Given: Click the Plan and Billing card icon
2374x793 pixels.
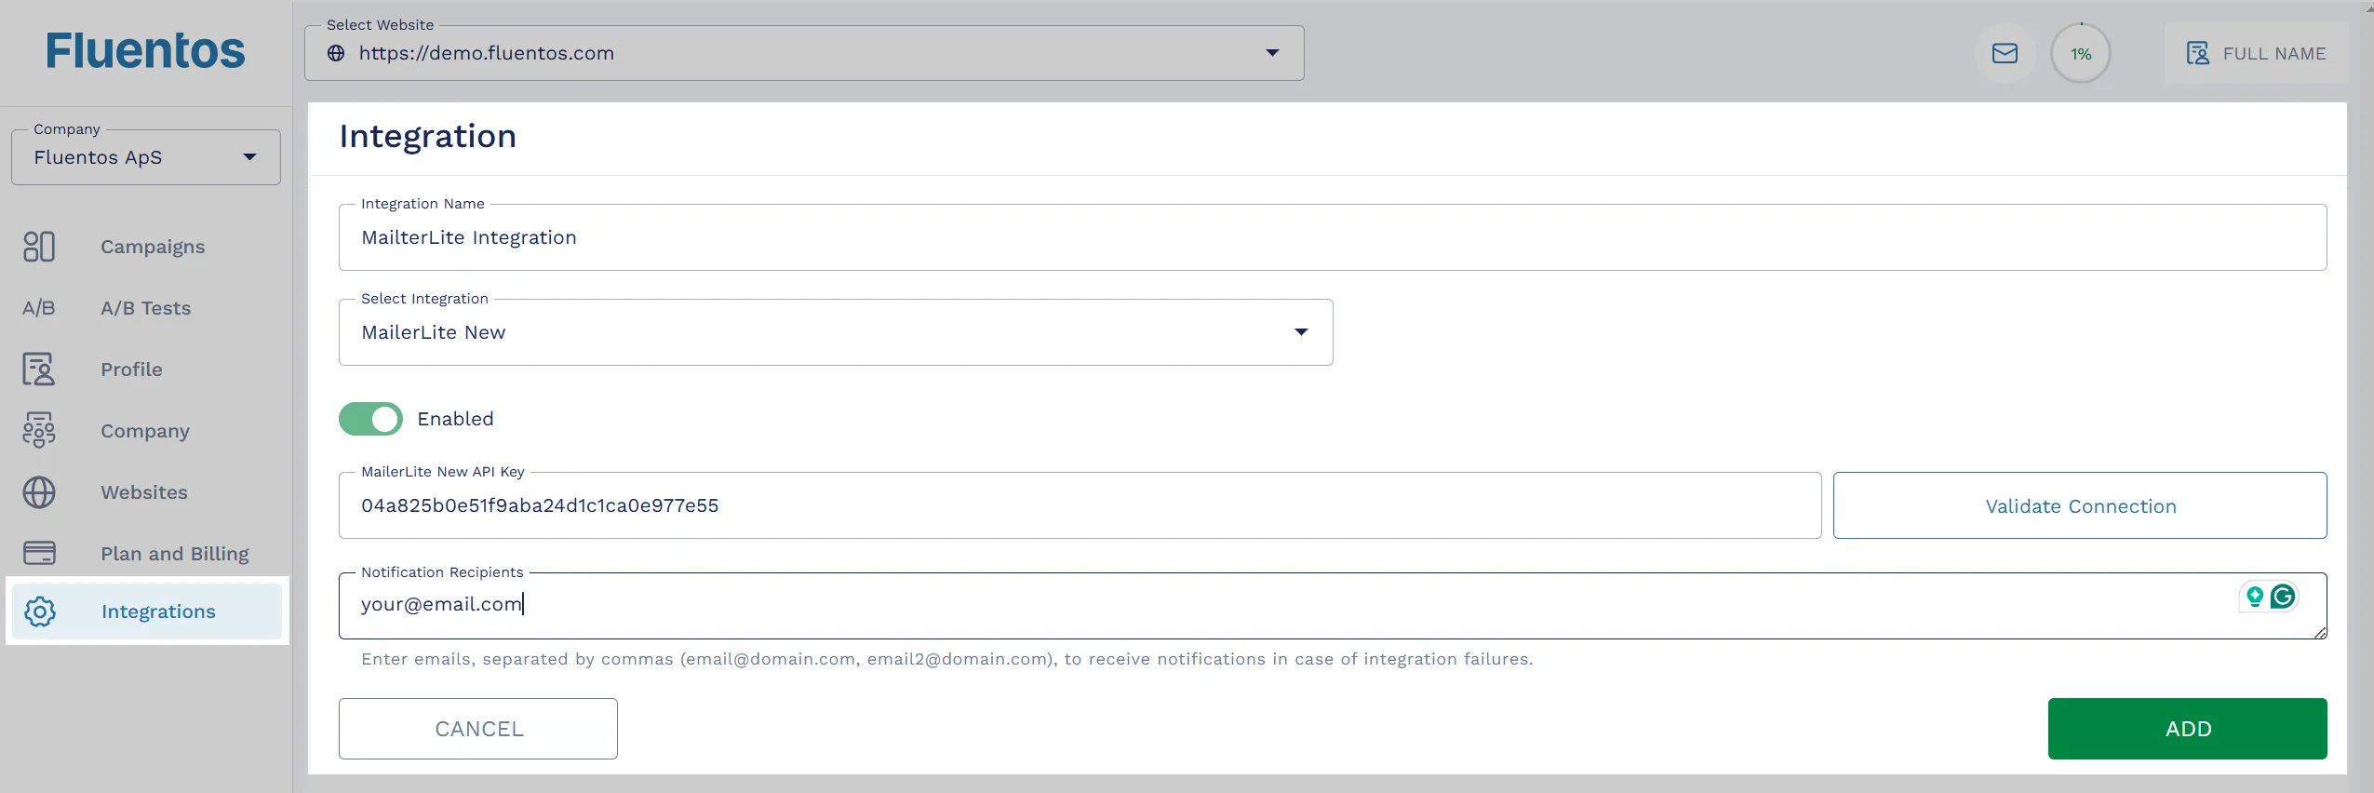Looking at the screenshot, I should [39, 554].
